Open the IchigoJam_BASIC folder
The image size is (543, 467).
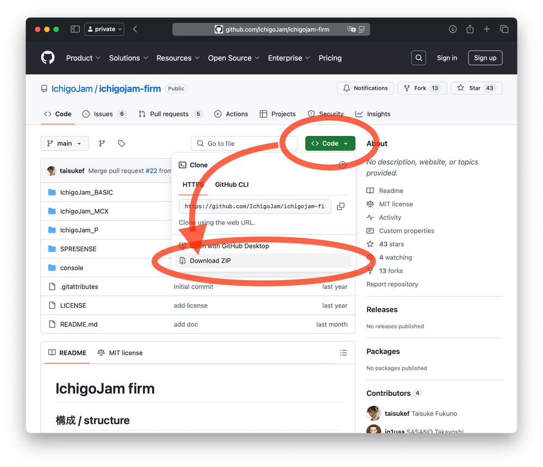pyautogui.click(x=86, y=192)
